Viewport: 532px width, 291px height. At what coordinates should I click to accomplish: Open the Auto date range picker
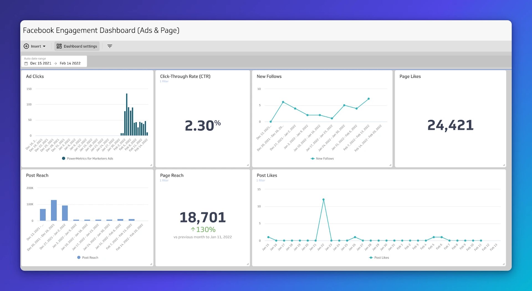tap(54, 61)
